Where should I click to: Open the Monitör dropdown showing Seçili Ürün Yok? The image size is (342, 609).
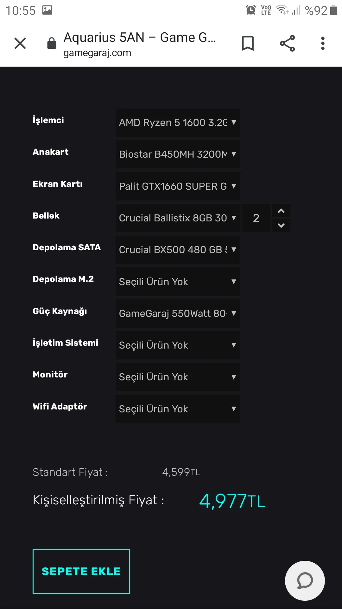click(x=178, y=377)
